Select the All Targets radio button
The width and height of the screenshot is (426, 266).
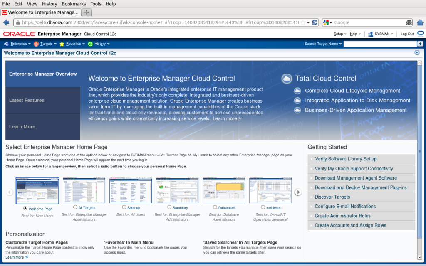pyautogui.click(x=75, y=207)
